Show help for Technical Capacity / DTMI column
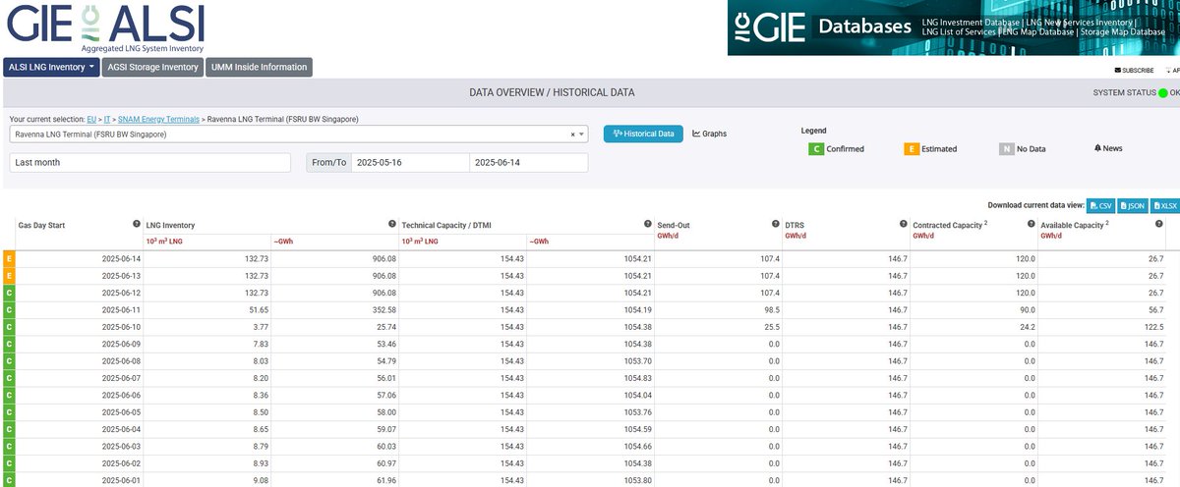The height and width of the screenshot is (487, 1180). [648, 224]
